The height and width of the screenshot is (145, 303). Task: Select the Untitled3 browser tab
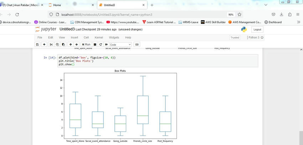click(x=122, y=5)
